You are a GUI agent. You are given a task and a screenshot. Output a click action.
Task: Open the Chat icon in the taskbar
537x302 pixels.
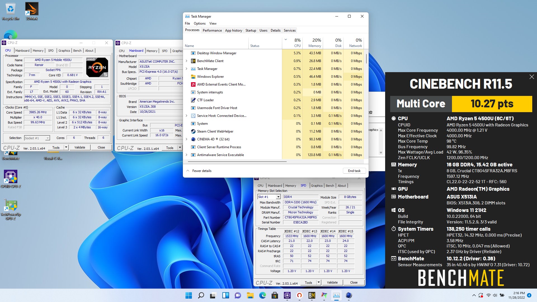[238, 295]
